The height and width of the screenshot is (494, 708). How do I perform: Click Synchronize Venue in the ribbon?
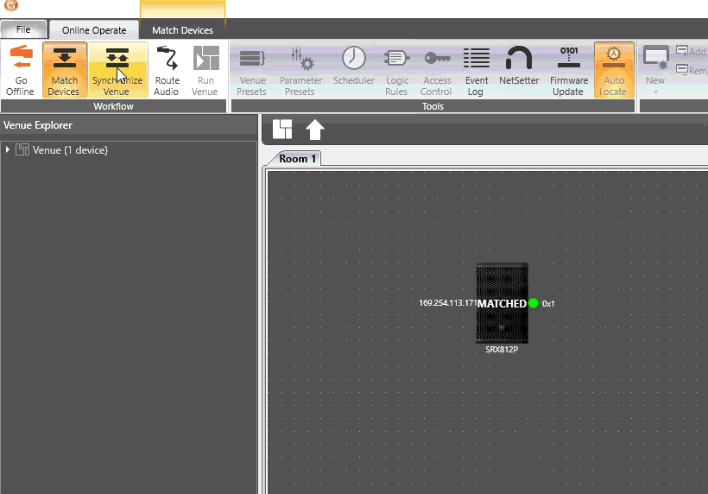(x=117, y=70)
